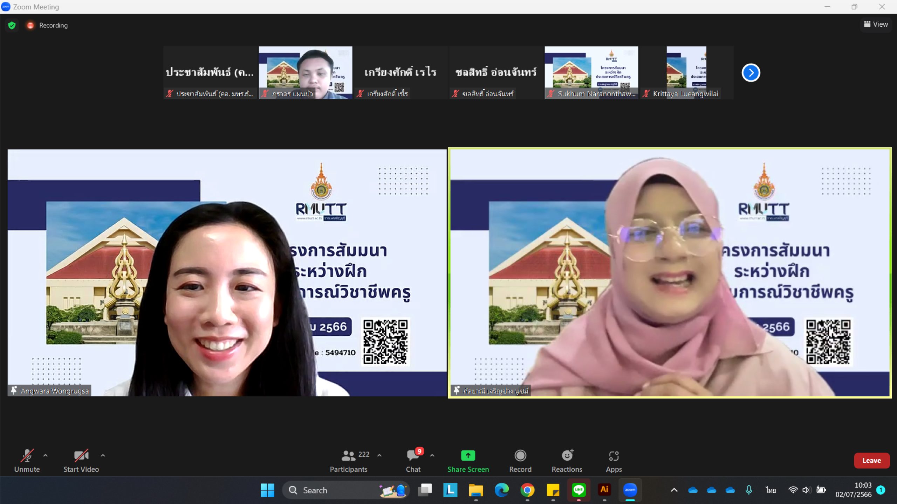Click mute indicator on ประชาสัมพันธ์ label
Image resolution: width=897 pixels, height=504 pixels.
pos(170,93)
